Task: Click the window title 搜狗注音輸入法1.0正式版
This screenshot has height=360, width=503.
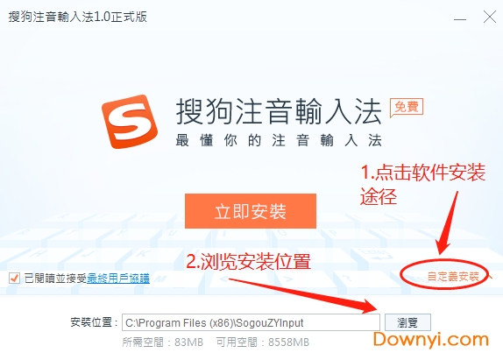Action: click(x=78, y=17)
